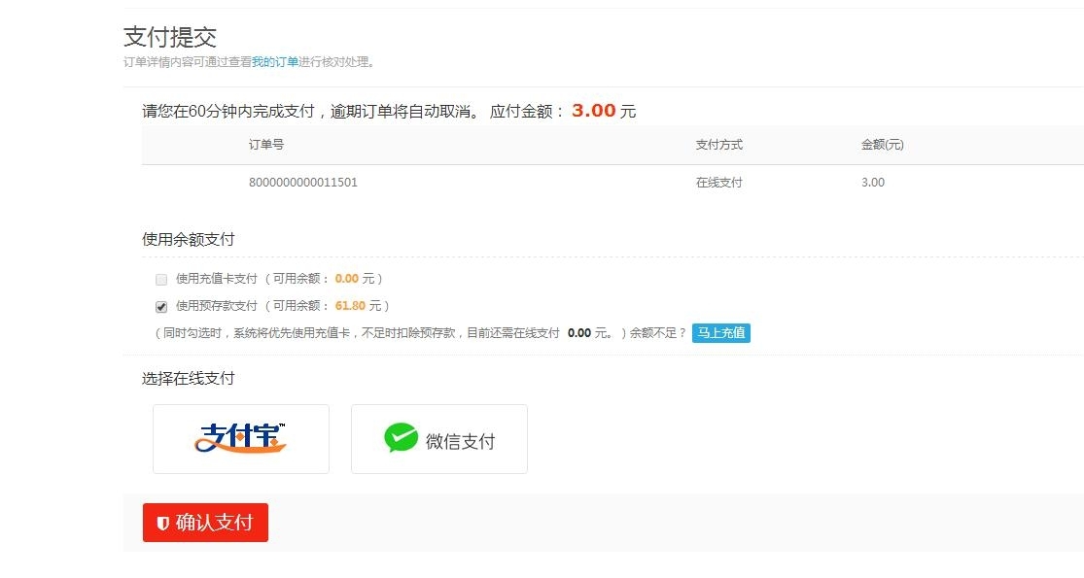Click the 在线支付 cell in the order row

[x=719, y=183]
